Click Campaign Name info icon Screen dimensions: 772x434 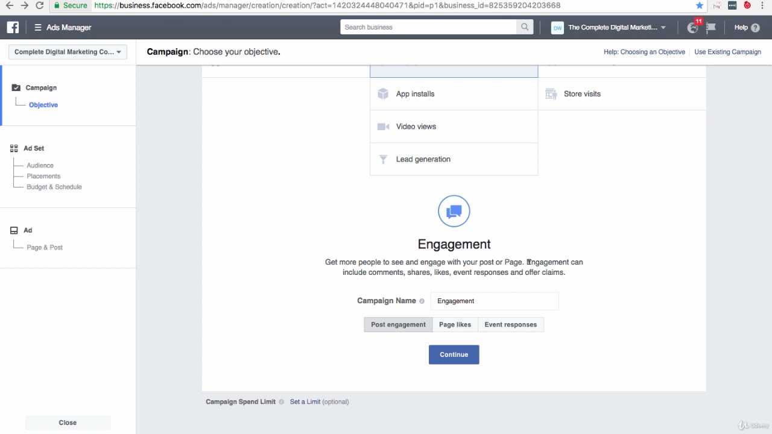422,301
